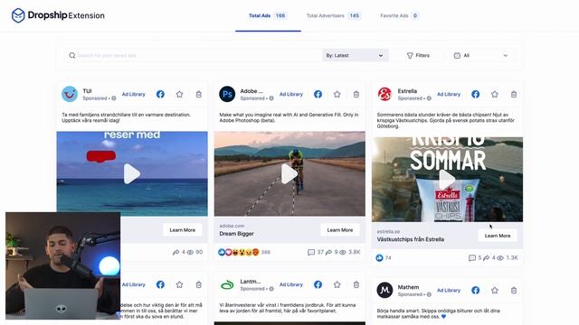The width and height of the screenshot is (579, 325).
Task: Open Estrella ad on Facebook
Action: (x=476, y=94)
